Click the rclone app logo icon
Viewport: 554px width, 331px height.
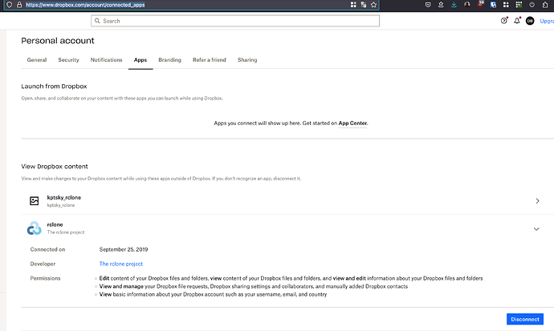point(34,229)
